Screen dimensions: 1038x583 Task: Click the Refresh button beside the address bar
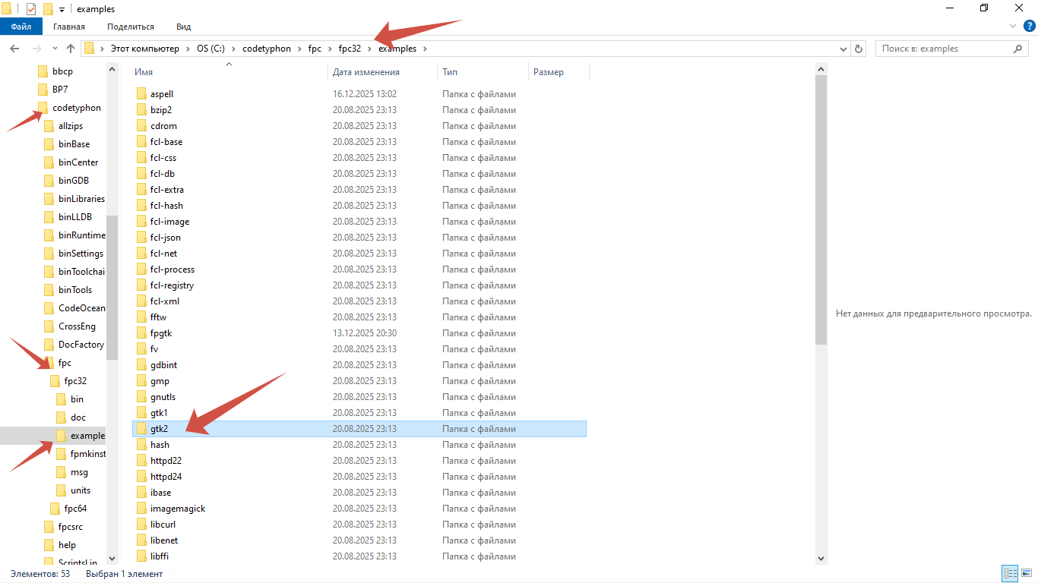859,49
